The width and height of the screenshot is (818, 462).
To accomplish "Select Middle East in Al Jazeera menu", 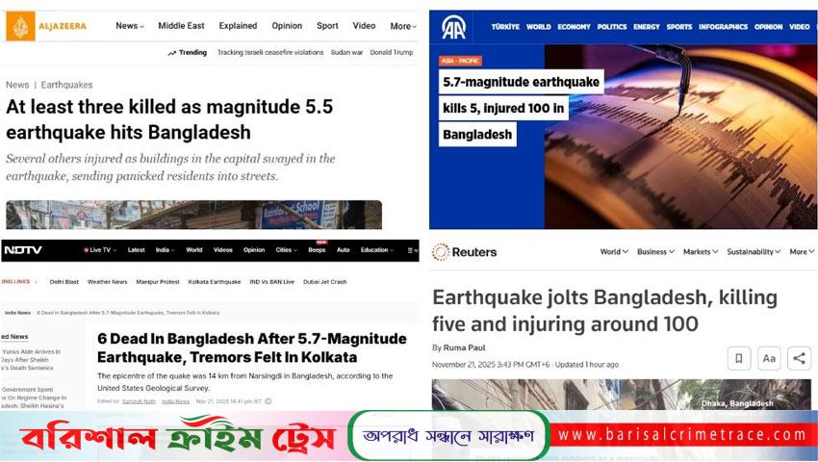I will tap(181, 26).
